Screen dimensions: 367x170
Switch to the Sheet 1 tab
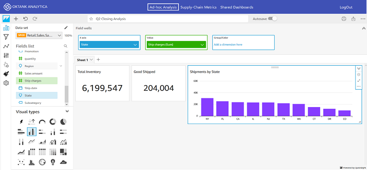84,60
